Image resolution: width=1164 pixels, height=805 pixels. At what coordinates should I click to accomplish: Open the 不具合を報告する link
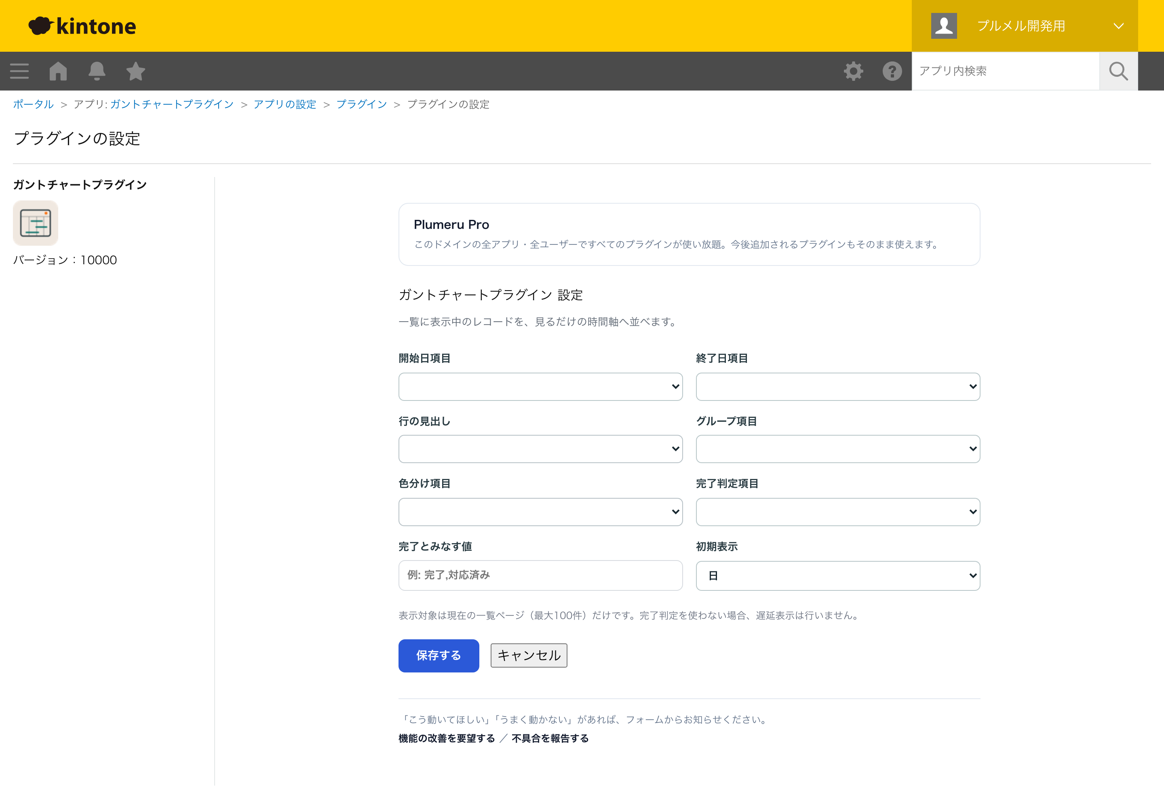(550, 738)
